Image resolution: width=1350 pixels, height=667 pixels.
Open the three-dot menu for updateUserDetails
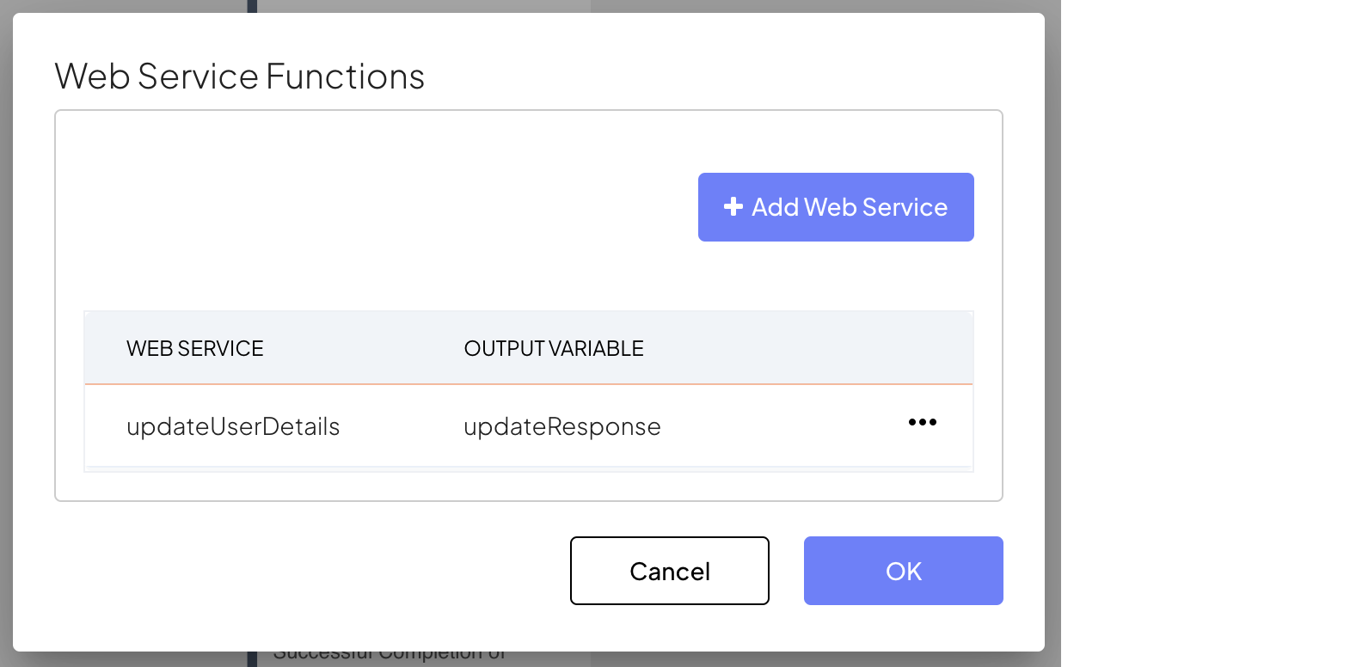pyautogui.click(x=922, y=422)
